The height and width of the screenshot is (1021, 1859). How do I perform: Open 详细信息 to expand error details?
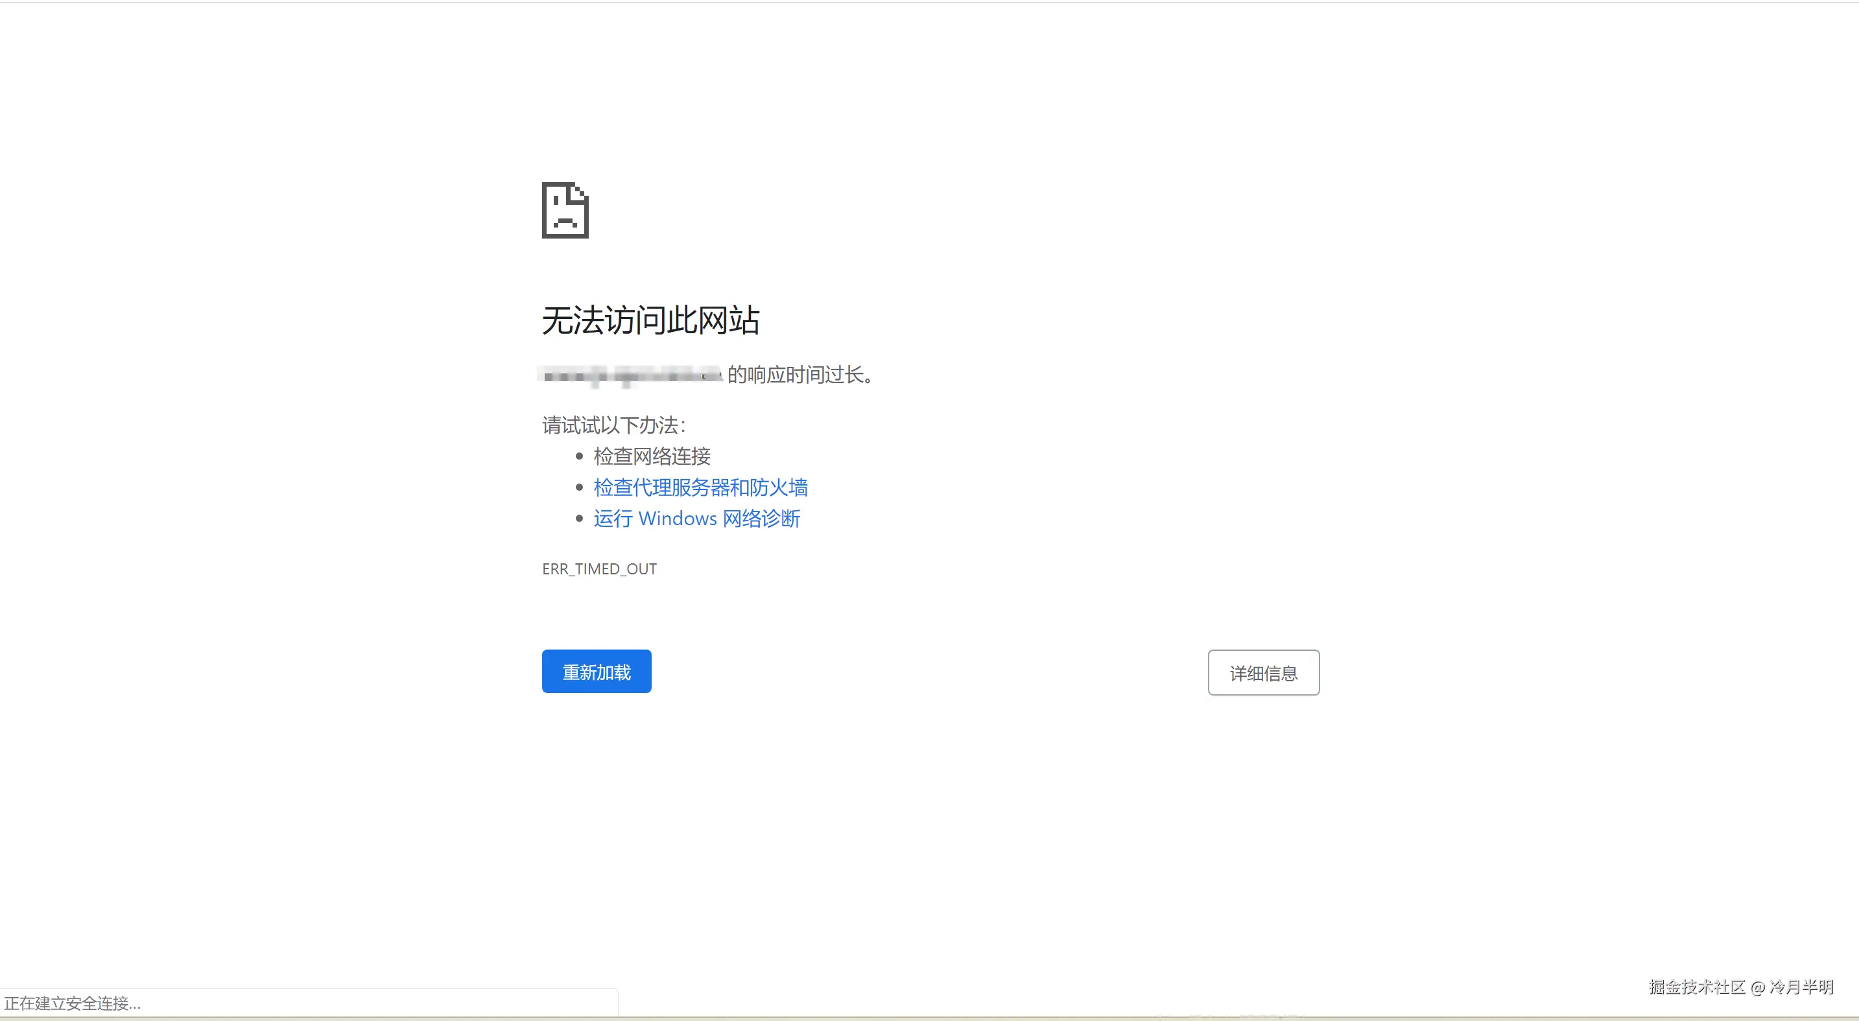[1263, 672]
